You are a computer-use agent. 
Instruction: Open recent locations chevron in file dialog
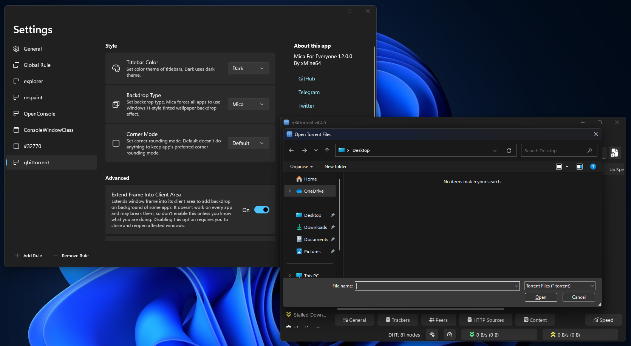316,150
